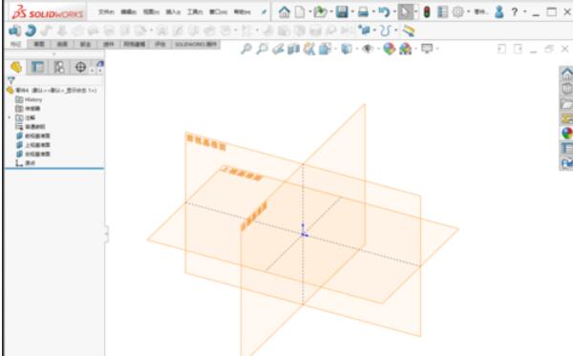Expand the Help dropdown arrow
The image size is (573, 356).
coord(524,12)
